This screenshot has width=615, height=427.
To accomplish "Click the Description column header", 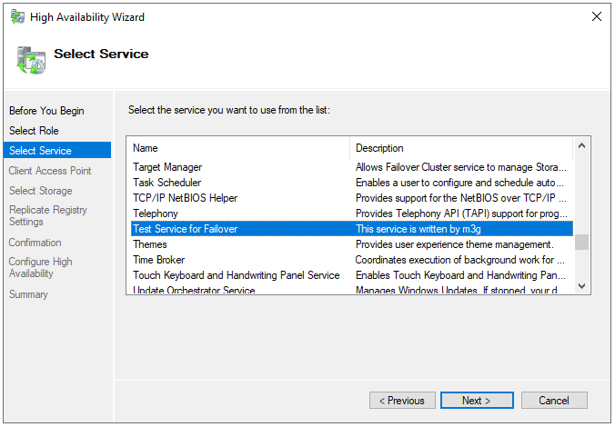I will point(461,148).
